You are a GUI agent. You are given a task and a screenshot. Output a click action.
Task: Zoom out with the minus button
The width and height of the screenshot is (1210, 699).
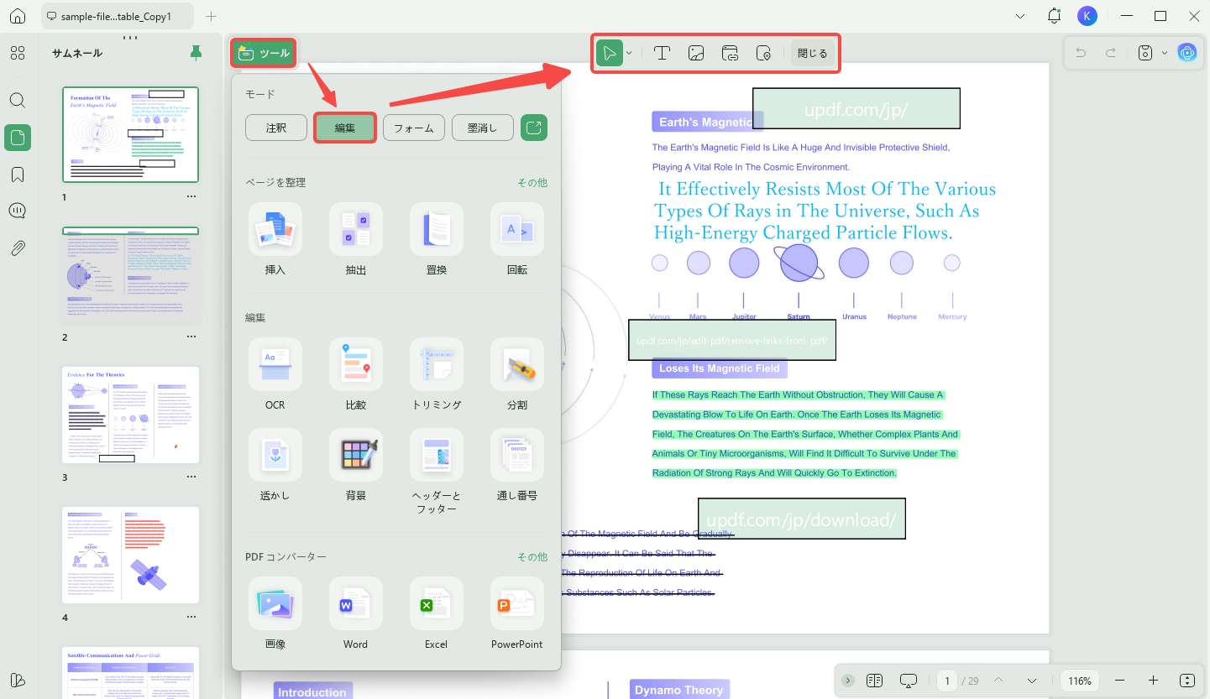1119,681
